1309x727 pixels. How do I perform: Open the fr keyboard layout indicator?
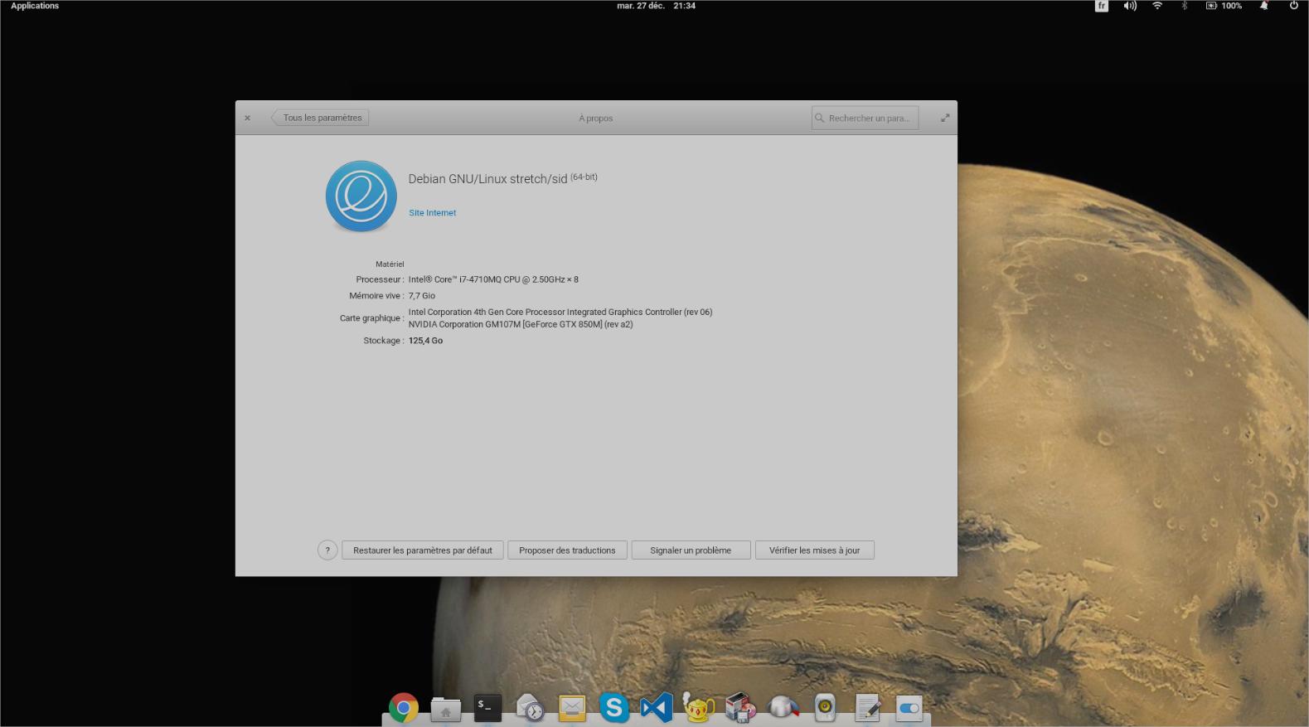[x=1102, y=6]
